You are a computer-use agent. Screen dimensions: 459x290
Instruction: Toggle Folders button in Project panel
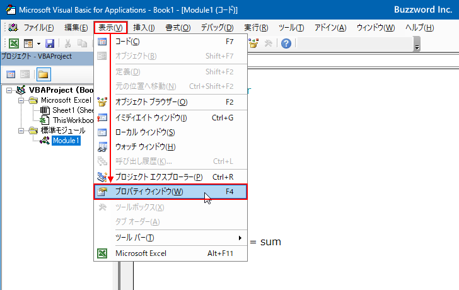point(44,74)
